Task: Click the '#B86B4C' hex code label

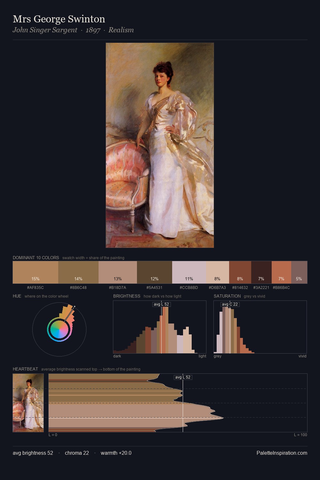Action: tap(281, 288)
